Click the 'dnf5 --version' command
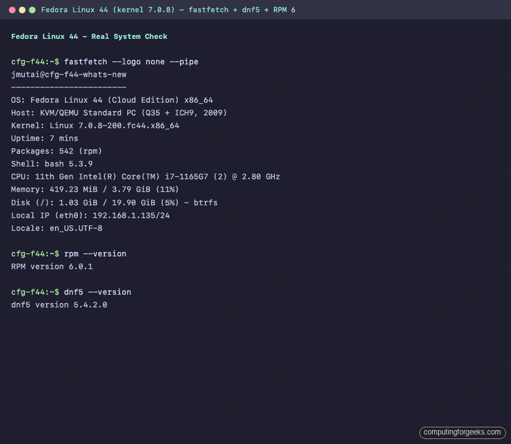 coord(97,292)
